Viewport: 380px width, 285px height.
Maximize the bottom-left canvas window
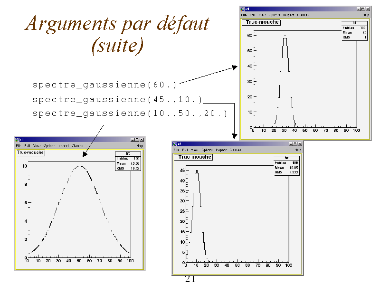pos(136,140)
